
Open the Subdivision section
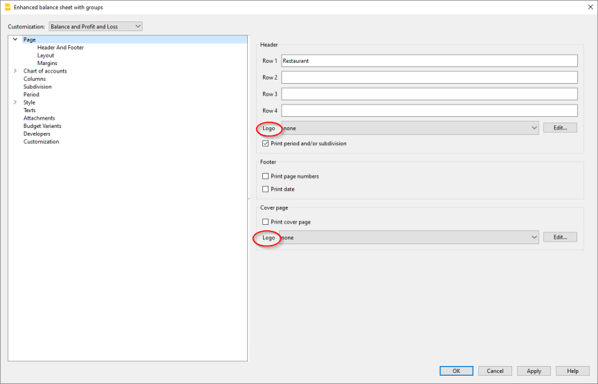pyautogui.click(x=37, y=86)
